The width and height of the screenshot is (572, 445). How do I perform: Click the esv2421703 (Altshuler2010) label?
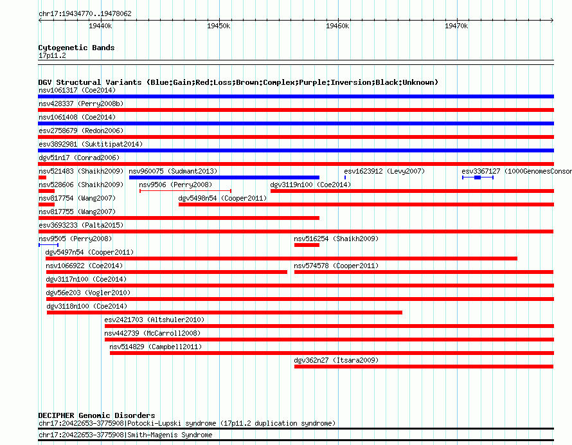coord(154,320)
